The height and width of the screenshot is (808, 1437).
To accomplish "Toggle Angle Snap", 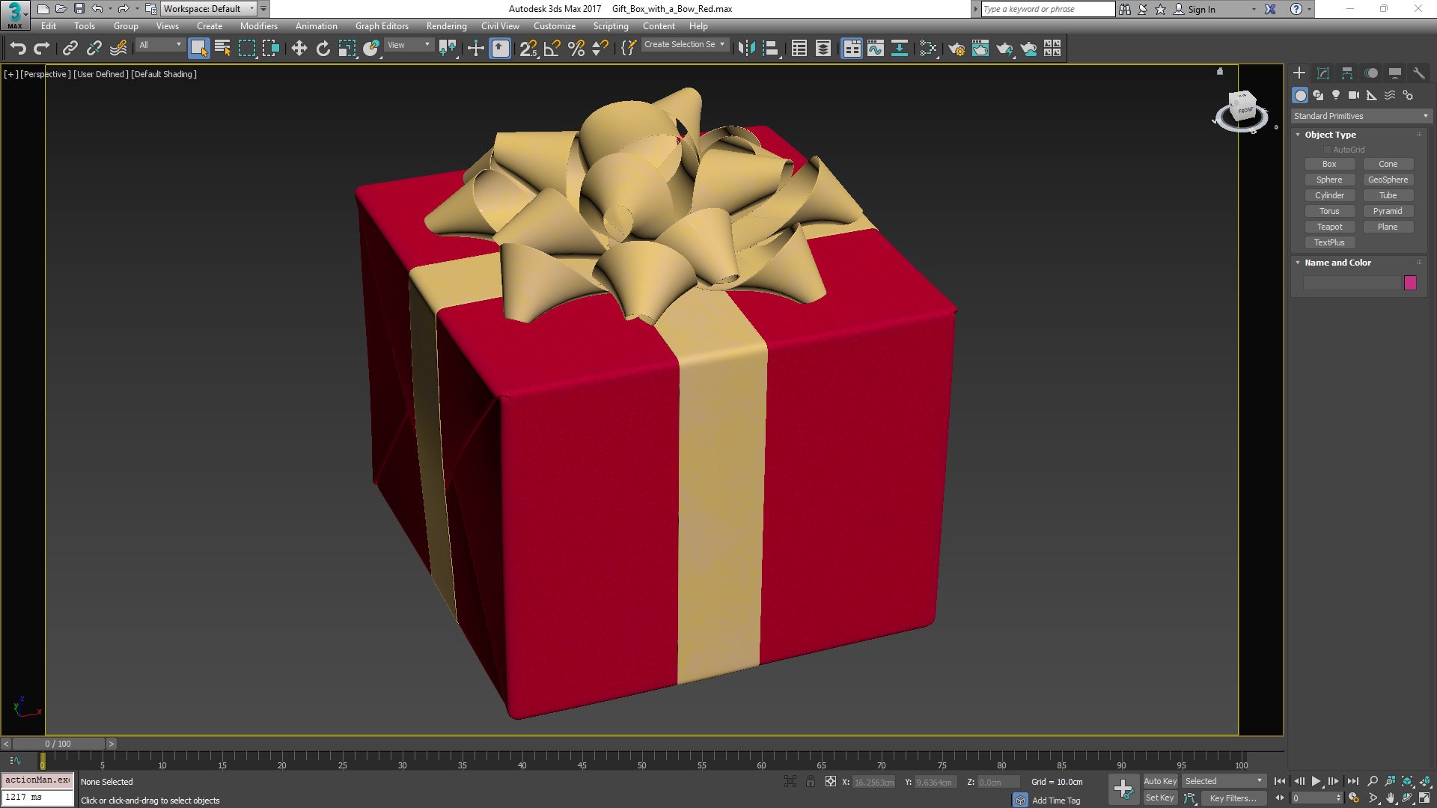I will click(x=552, y=49).
